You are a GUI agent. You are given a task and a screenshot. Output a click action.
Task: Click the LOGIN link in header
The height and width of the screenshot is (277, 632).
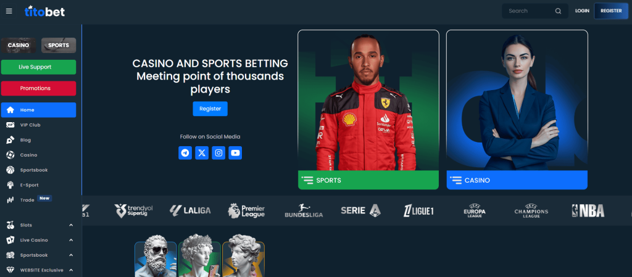click(x=582, y=11)
